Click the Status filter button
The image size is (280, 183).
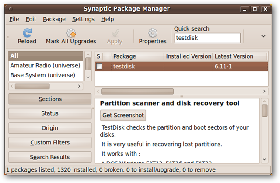click(x=50, y=113)
